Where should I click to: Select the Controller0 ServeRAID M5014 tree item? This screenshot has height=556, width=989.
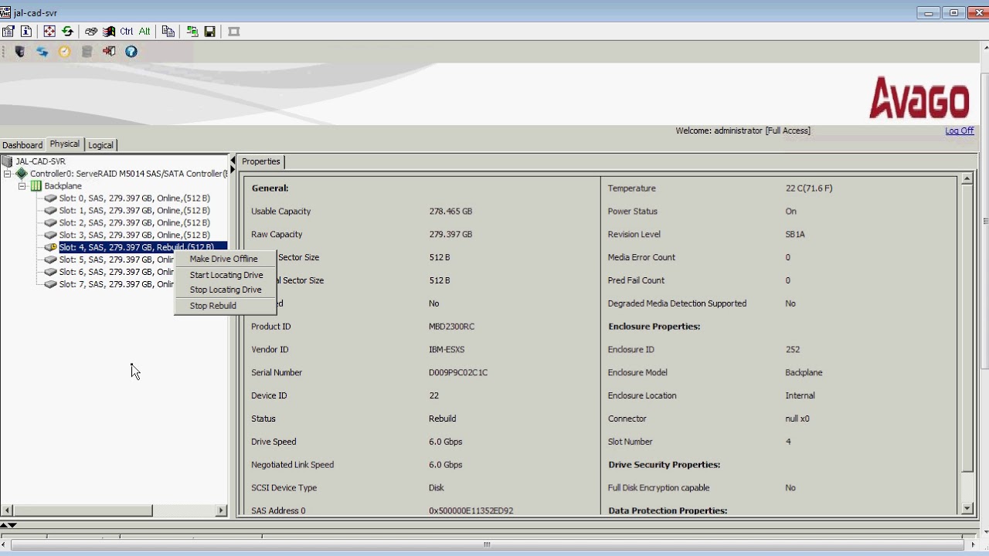pos(128,174)
